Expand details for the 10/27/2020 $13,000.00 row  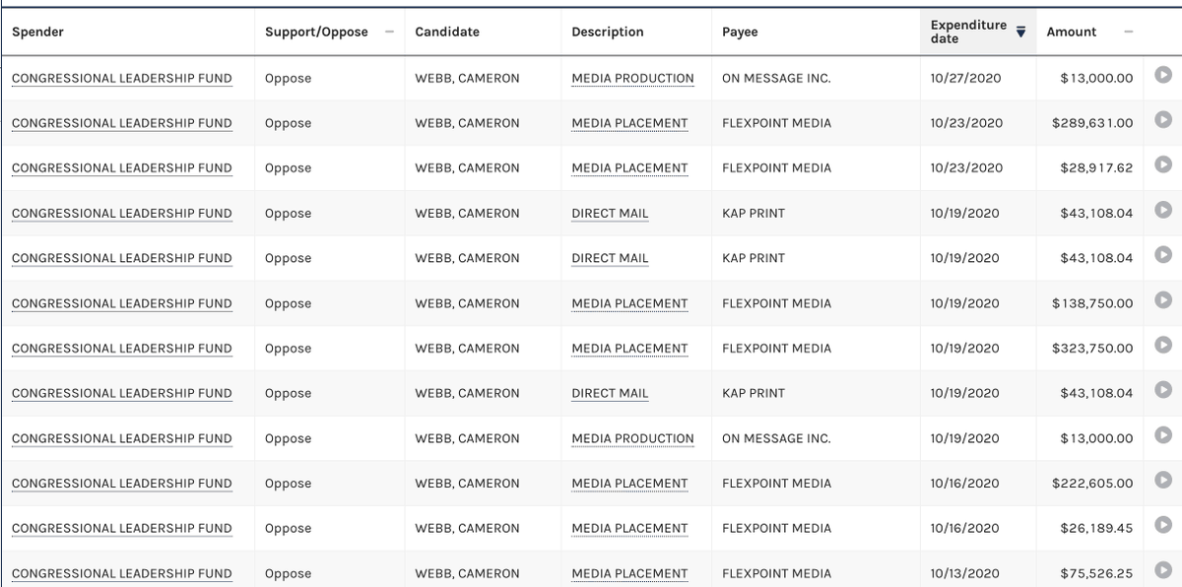coord(1163,74)
